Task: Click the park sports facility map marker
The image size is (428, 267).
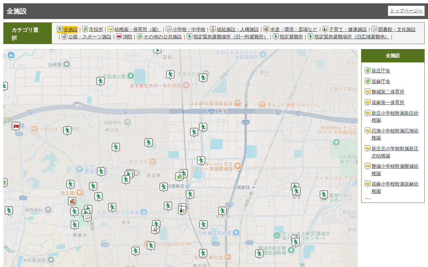Action: pos(155,229)
